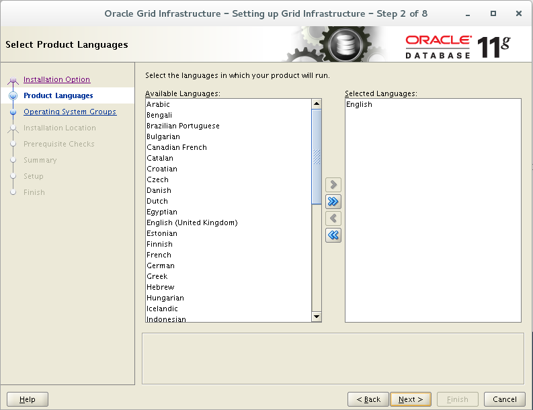
Task: Select Croatian in Available Languages
Action: [x=228, y=169]
